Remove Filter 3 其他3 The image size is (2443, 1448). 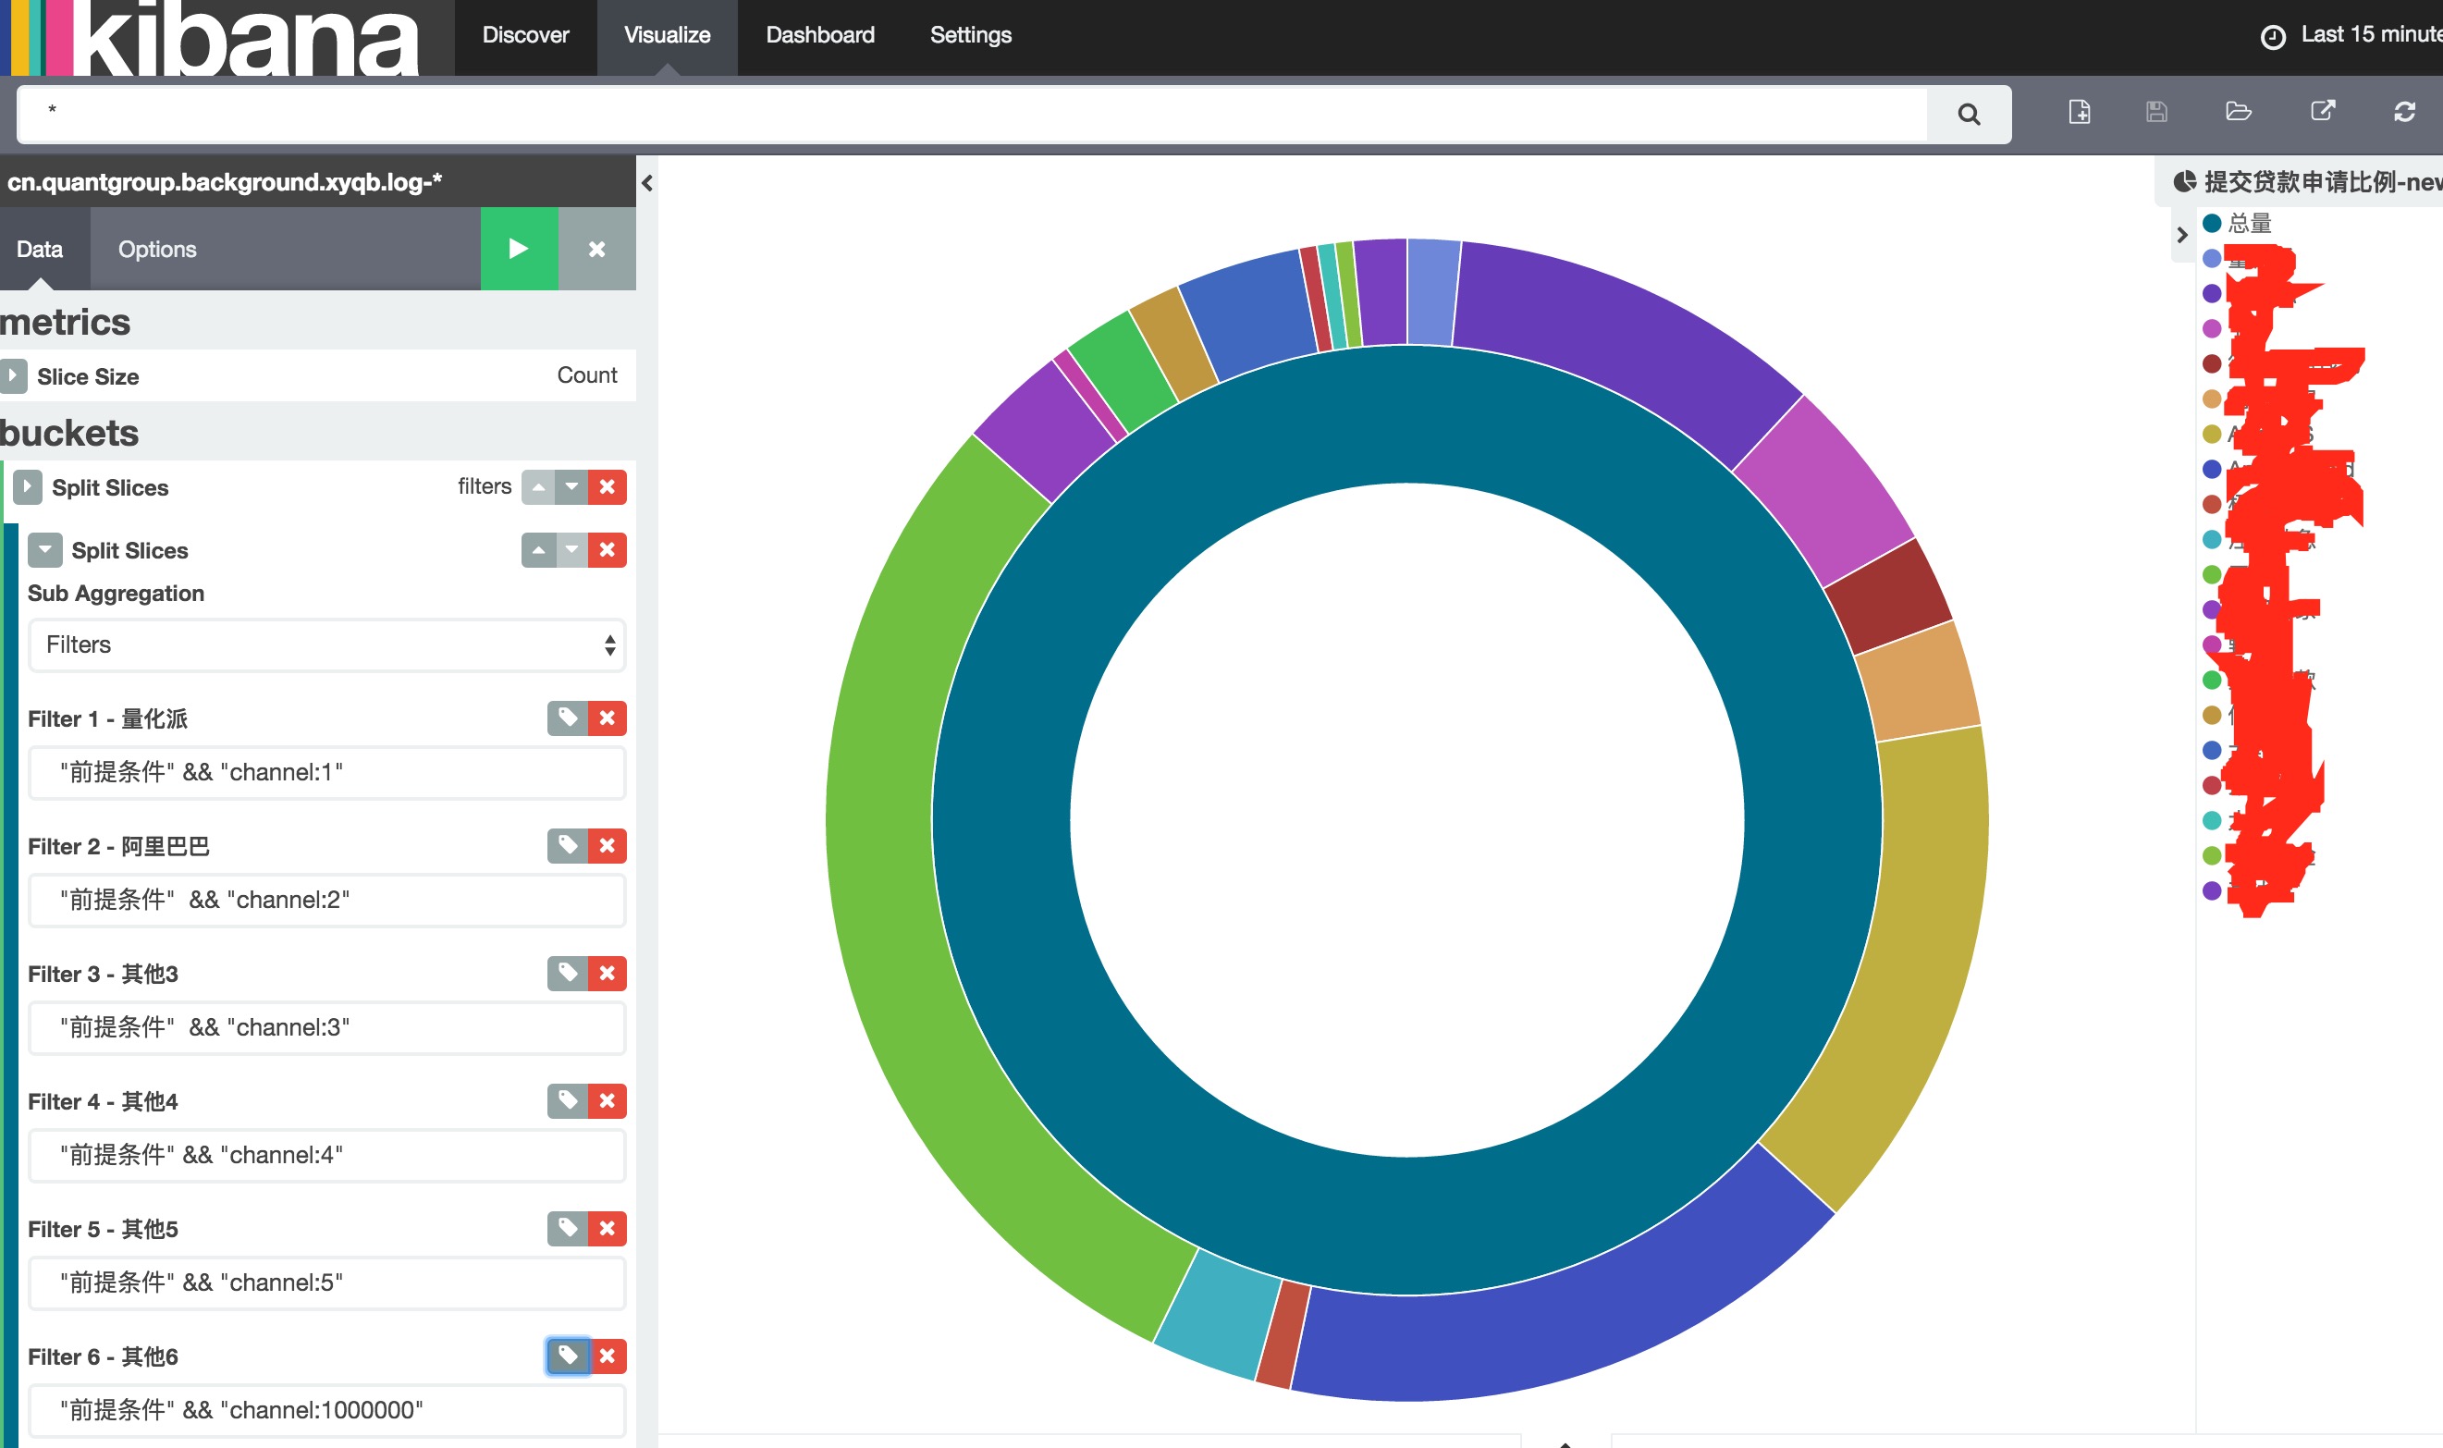607,973
